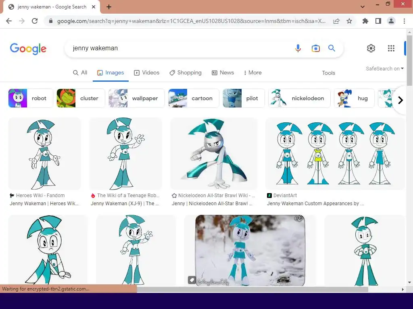Click the magnifier search button
Viewport: 413px width, 309px height.
pyautogui.click(x=332, y=48)
